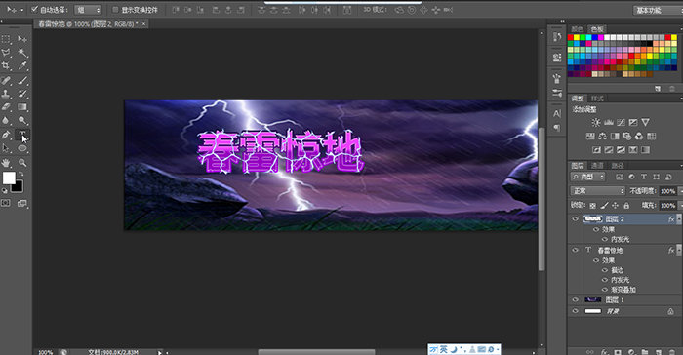This screenshot has height=355, width=683.
Task: Select the Path Selection tool
Action: [x=6, y=148]
